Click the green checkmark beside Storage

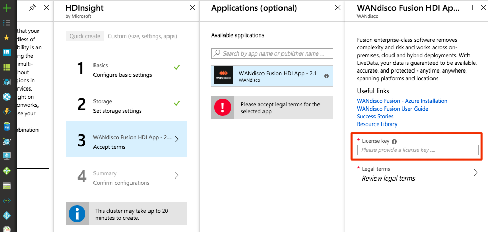click(177, 103)
